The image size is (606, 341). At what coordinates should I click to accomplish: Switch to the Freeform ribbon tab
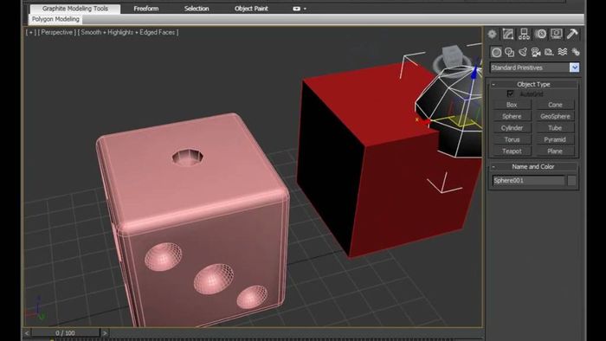[146, 9]
